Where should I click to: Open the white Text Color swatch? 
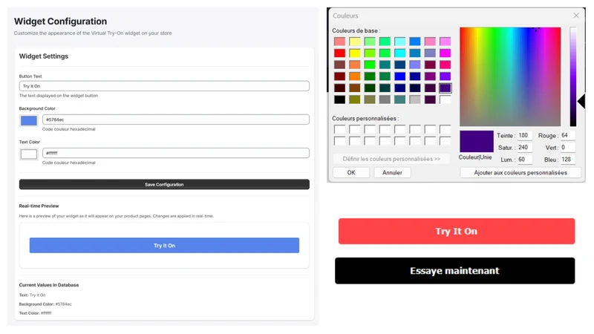pyautogui.click(x=29, y=154)
